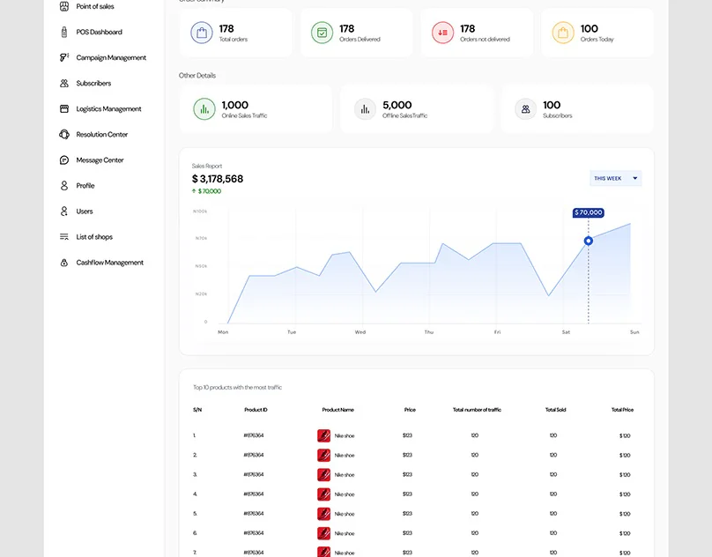This screenshot has height=557, width=712.
Task: Click the Subscribers sidebar icon
Action: (64, 83)
